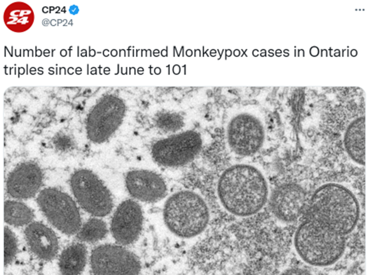The height and width of the screenshot is (275, 368).
Task: Select the word Ontario in the tweet
Action: pyautogui.click(x=333, y=52)
